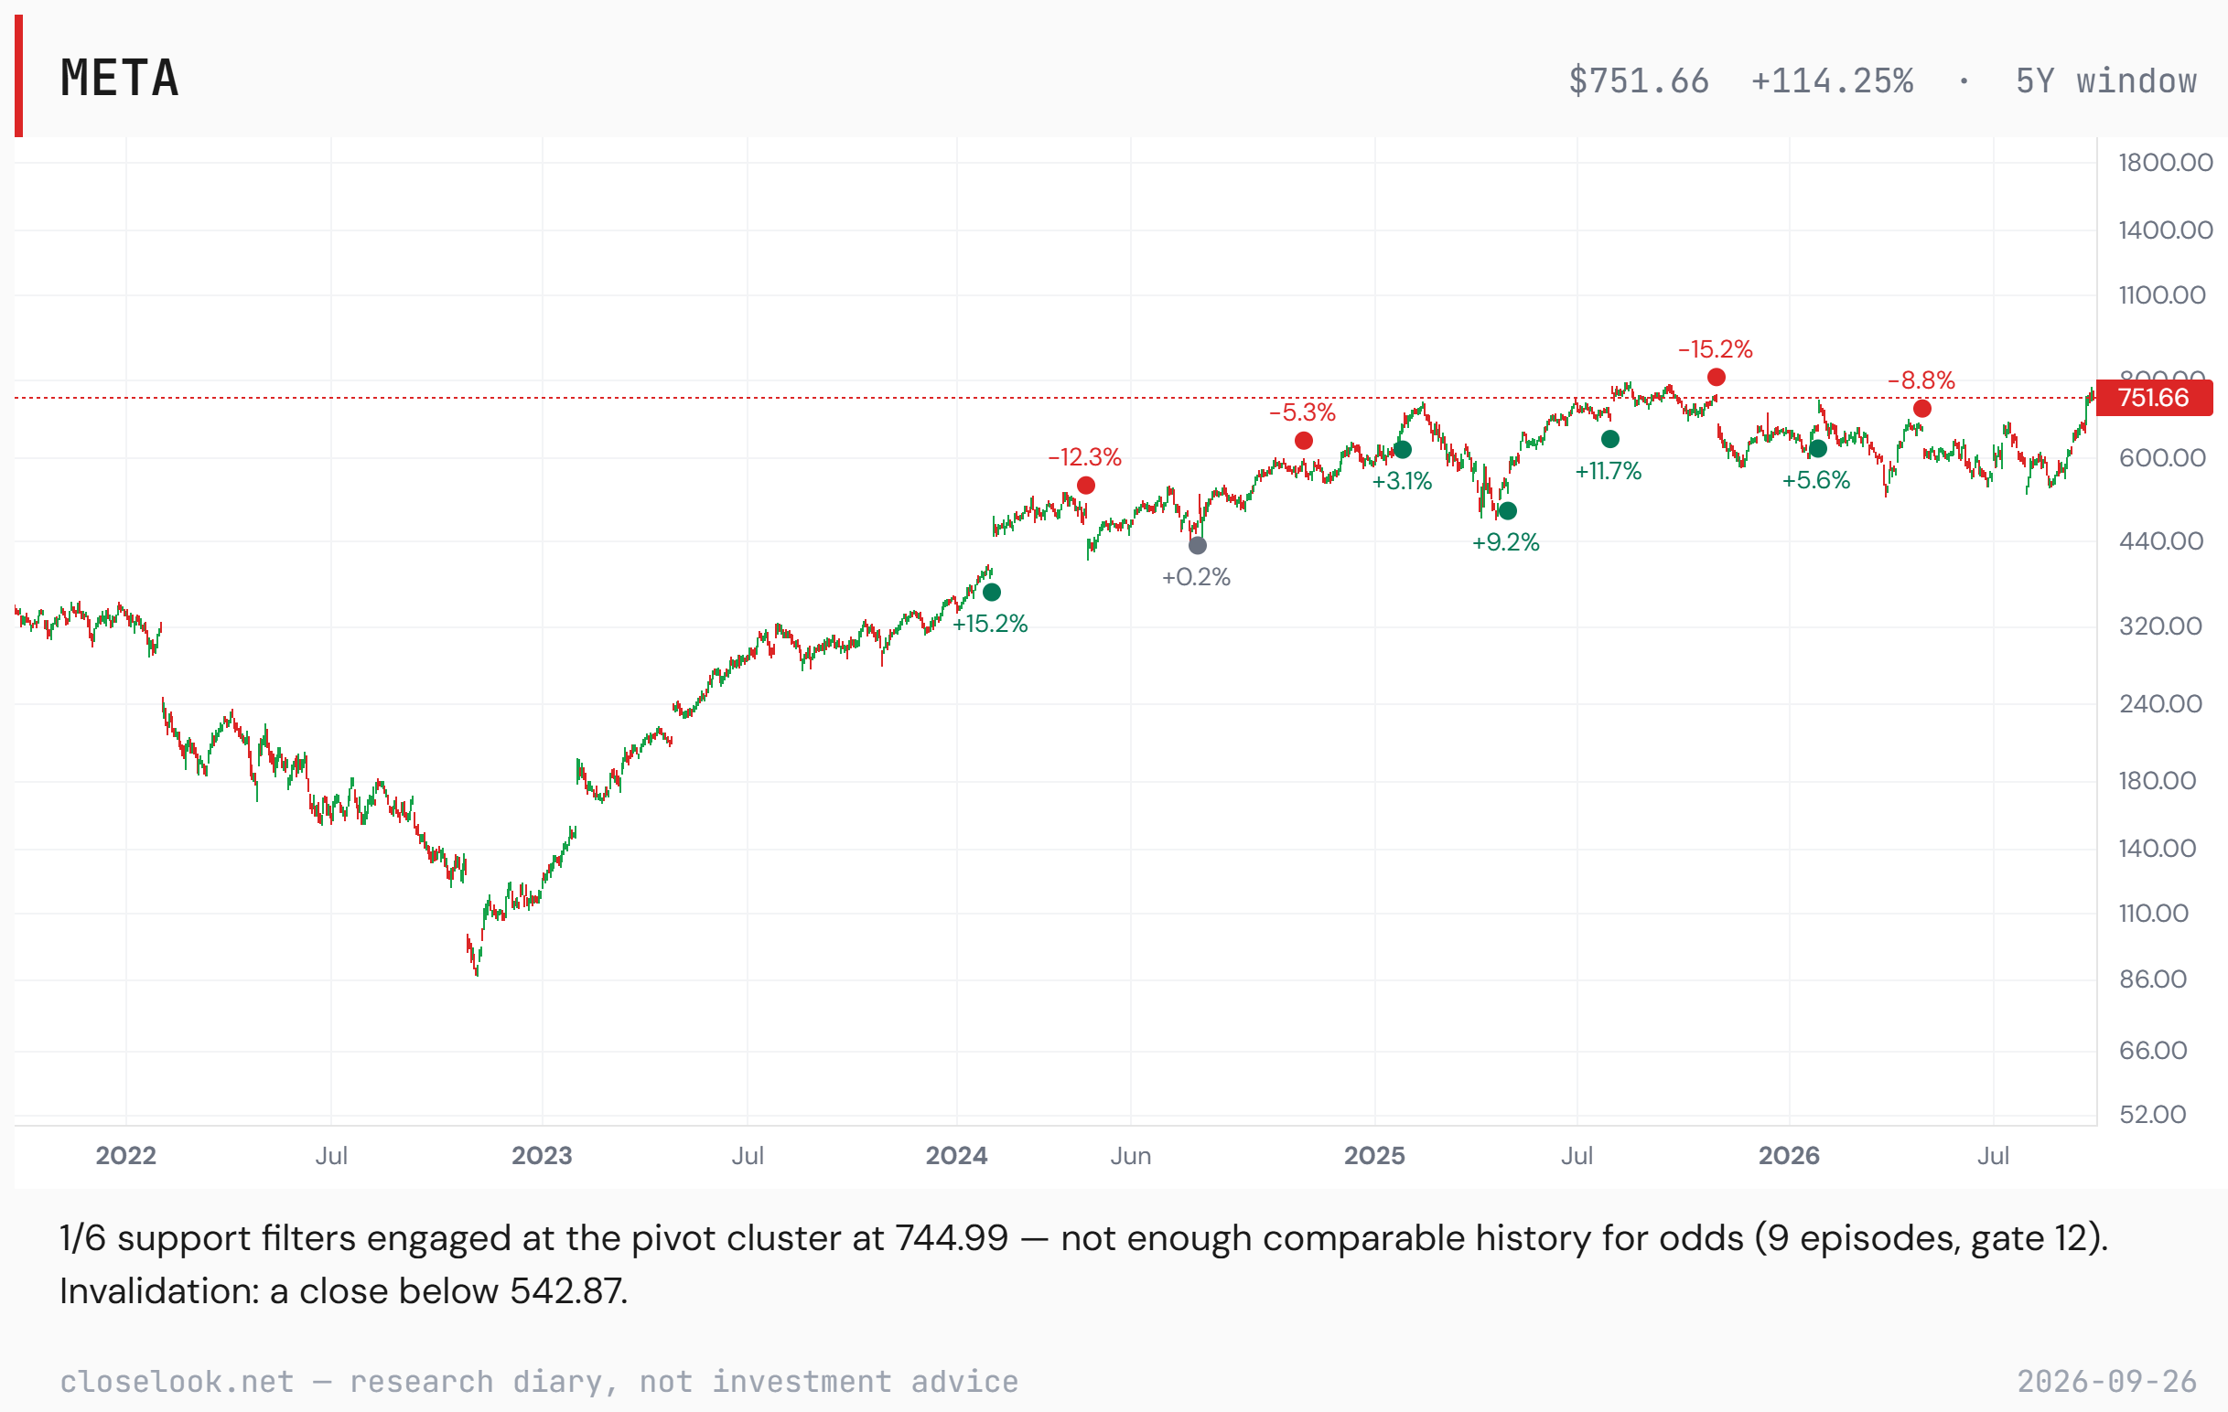Click the +0.2% gray episode marker dot
Image resolution: width=2228 pixels, height=1412 pixels.
[1198, 546]
